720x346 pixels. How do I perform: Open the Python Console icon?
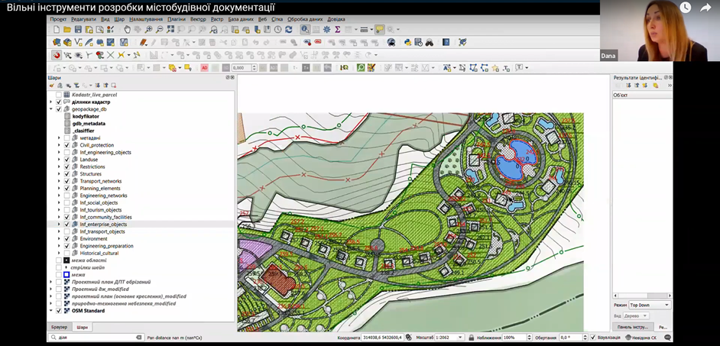(407, 42)
